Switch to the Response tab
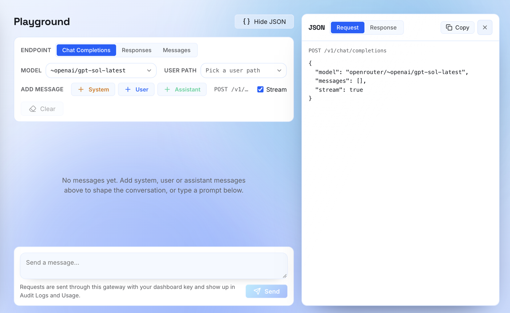Image resolution: width=510 pixels, height=313 pixels. 383,28
